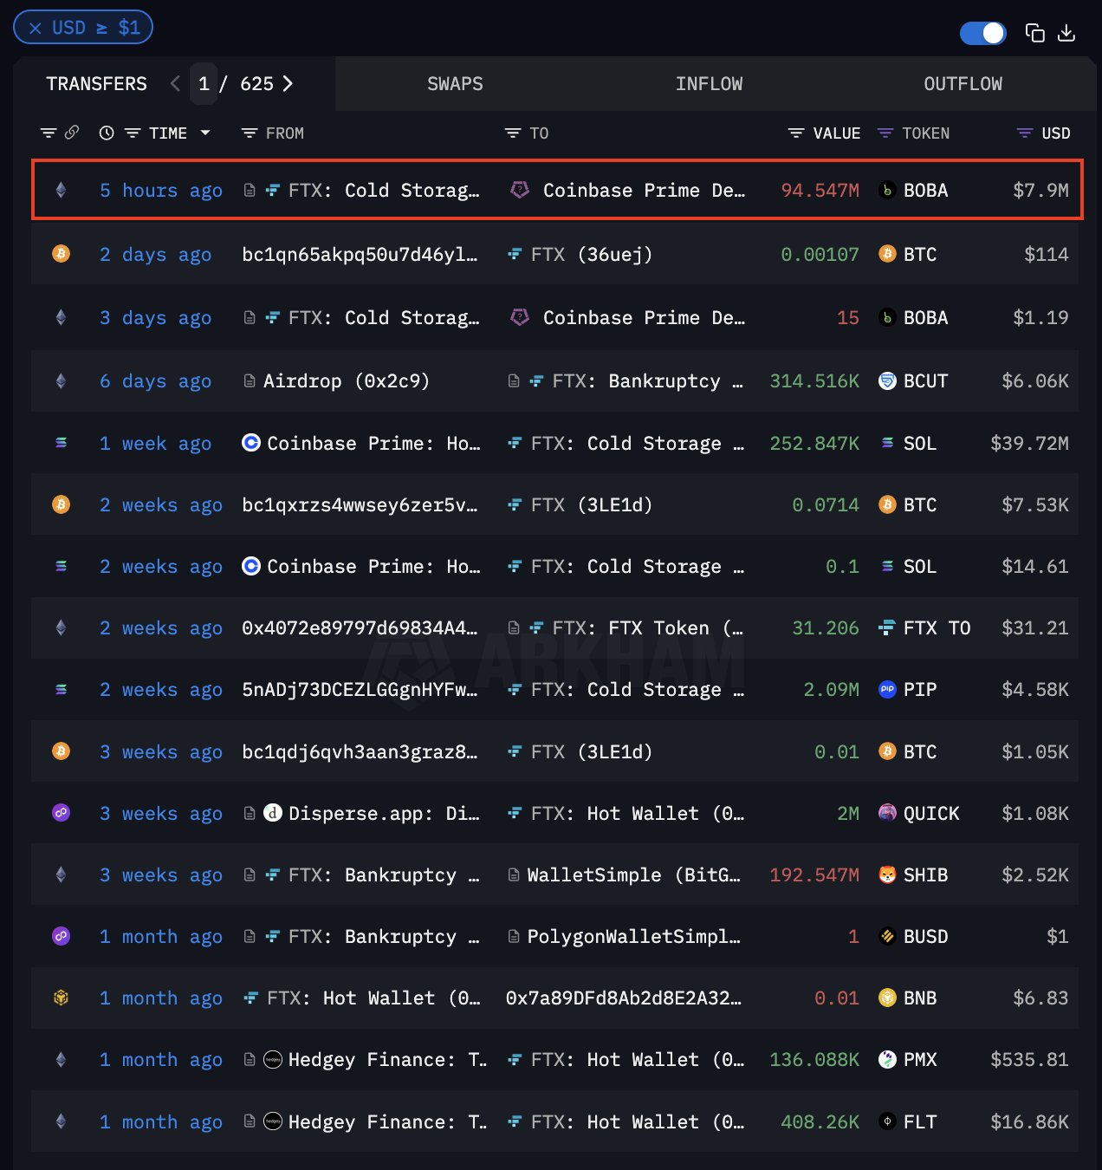The width and height of the screenshot is (1102, 1170).
Task: Toggle the blue switch at top right
Action: [x=982, y=33]
